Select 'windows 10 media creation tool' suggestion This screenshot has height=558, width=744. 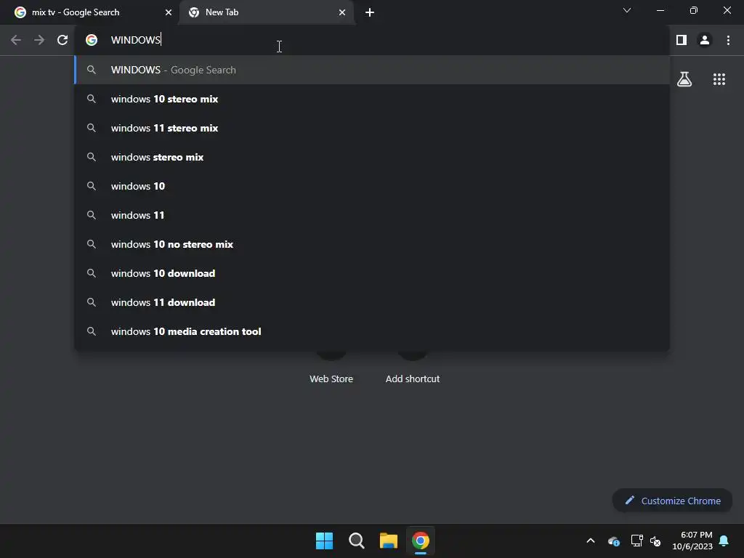pos(373,331)
